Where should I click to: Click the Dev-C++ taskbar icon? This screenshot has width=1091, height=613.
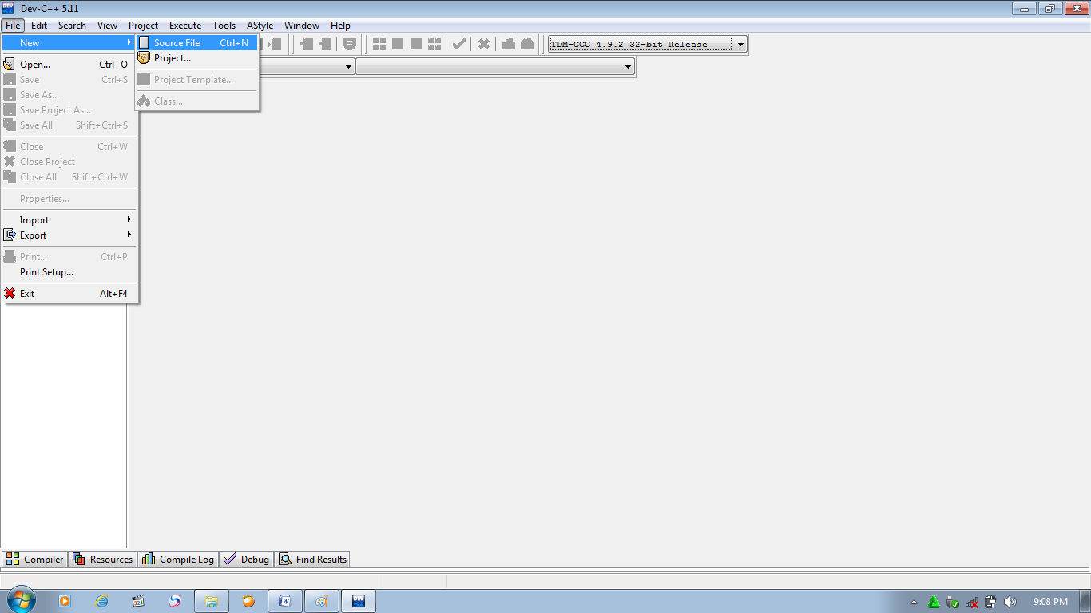point(358,600)
